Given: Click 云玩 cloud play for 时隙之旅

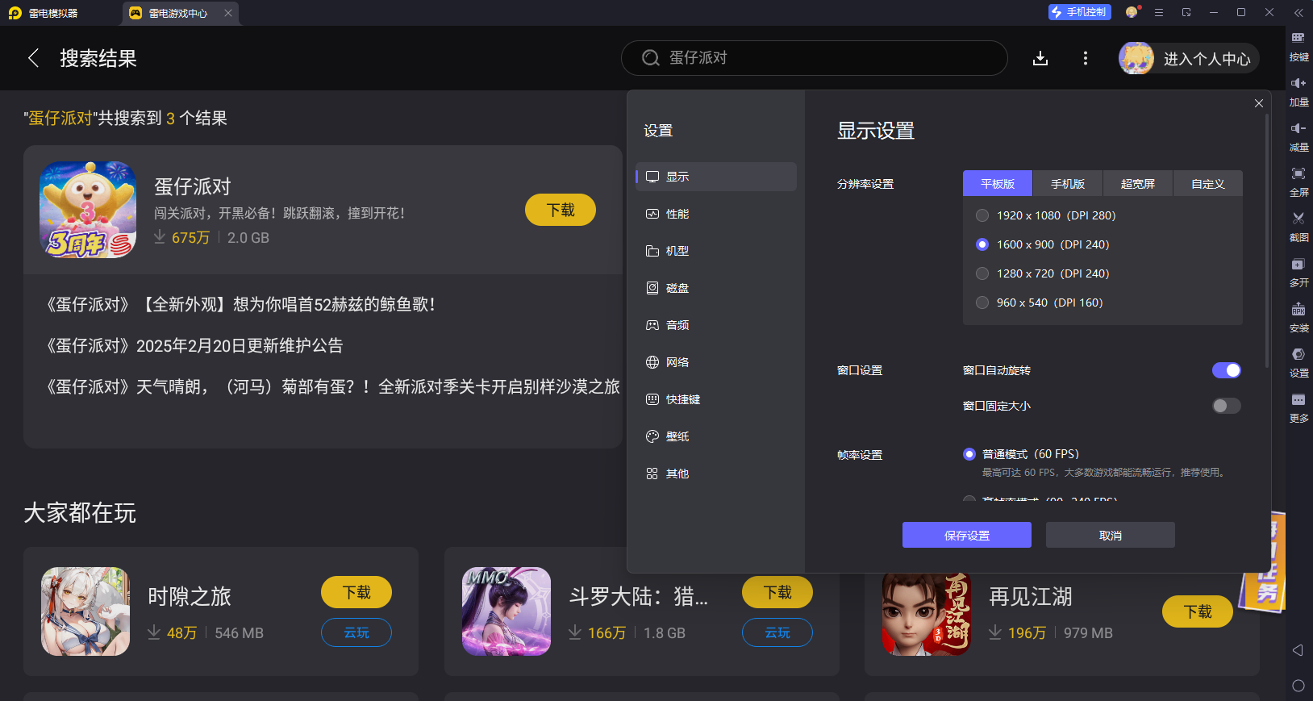Looking at the screenshot, I should click(356, 632).
